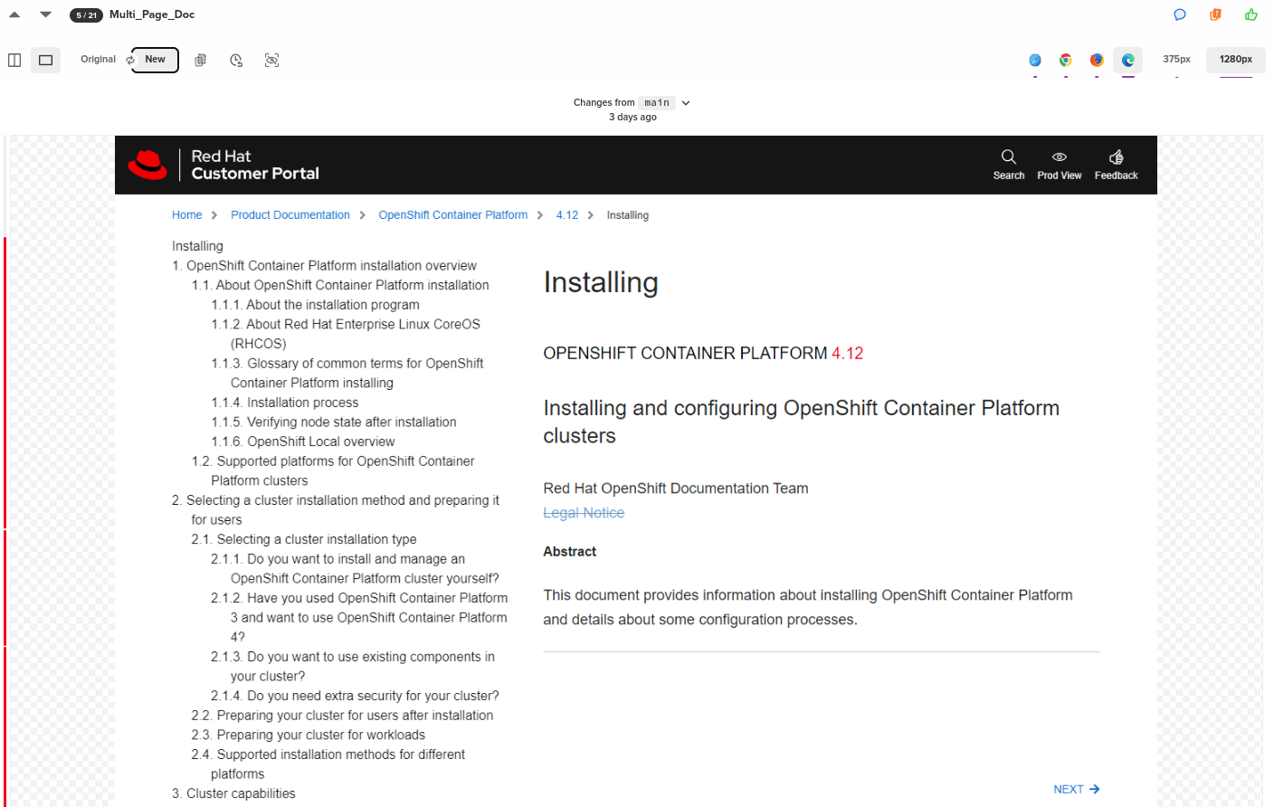Click the 'Red Hat Customer Portal' title text

pyautogui.click(x=255, y=165)
